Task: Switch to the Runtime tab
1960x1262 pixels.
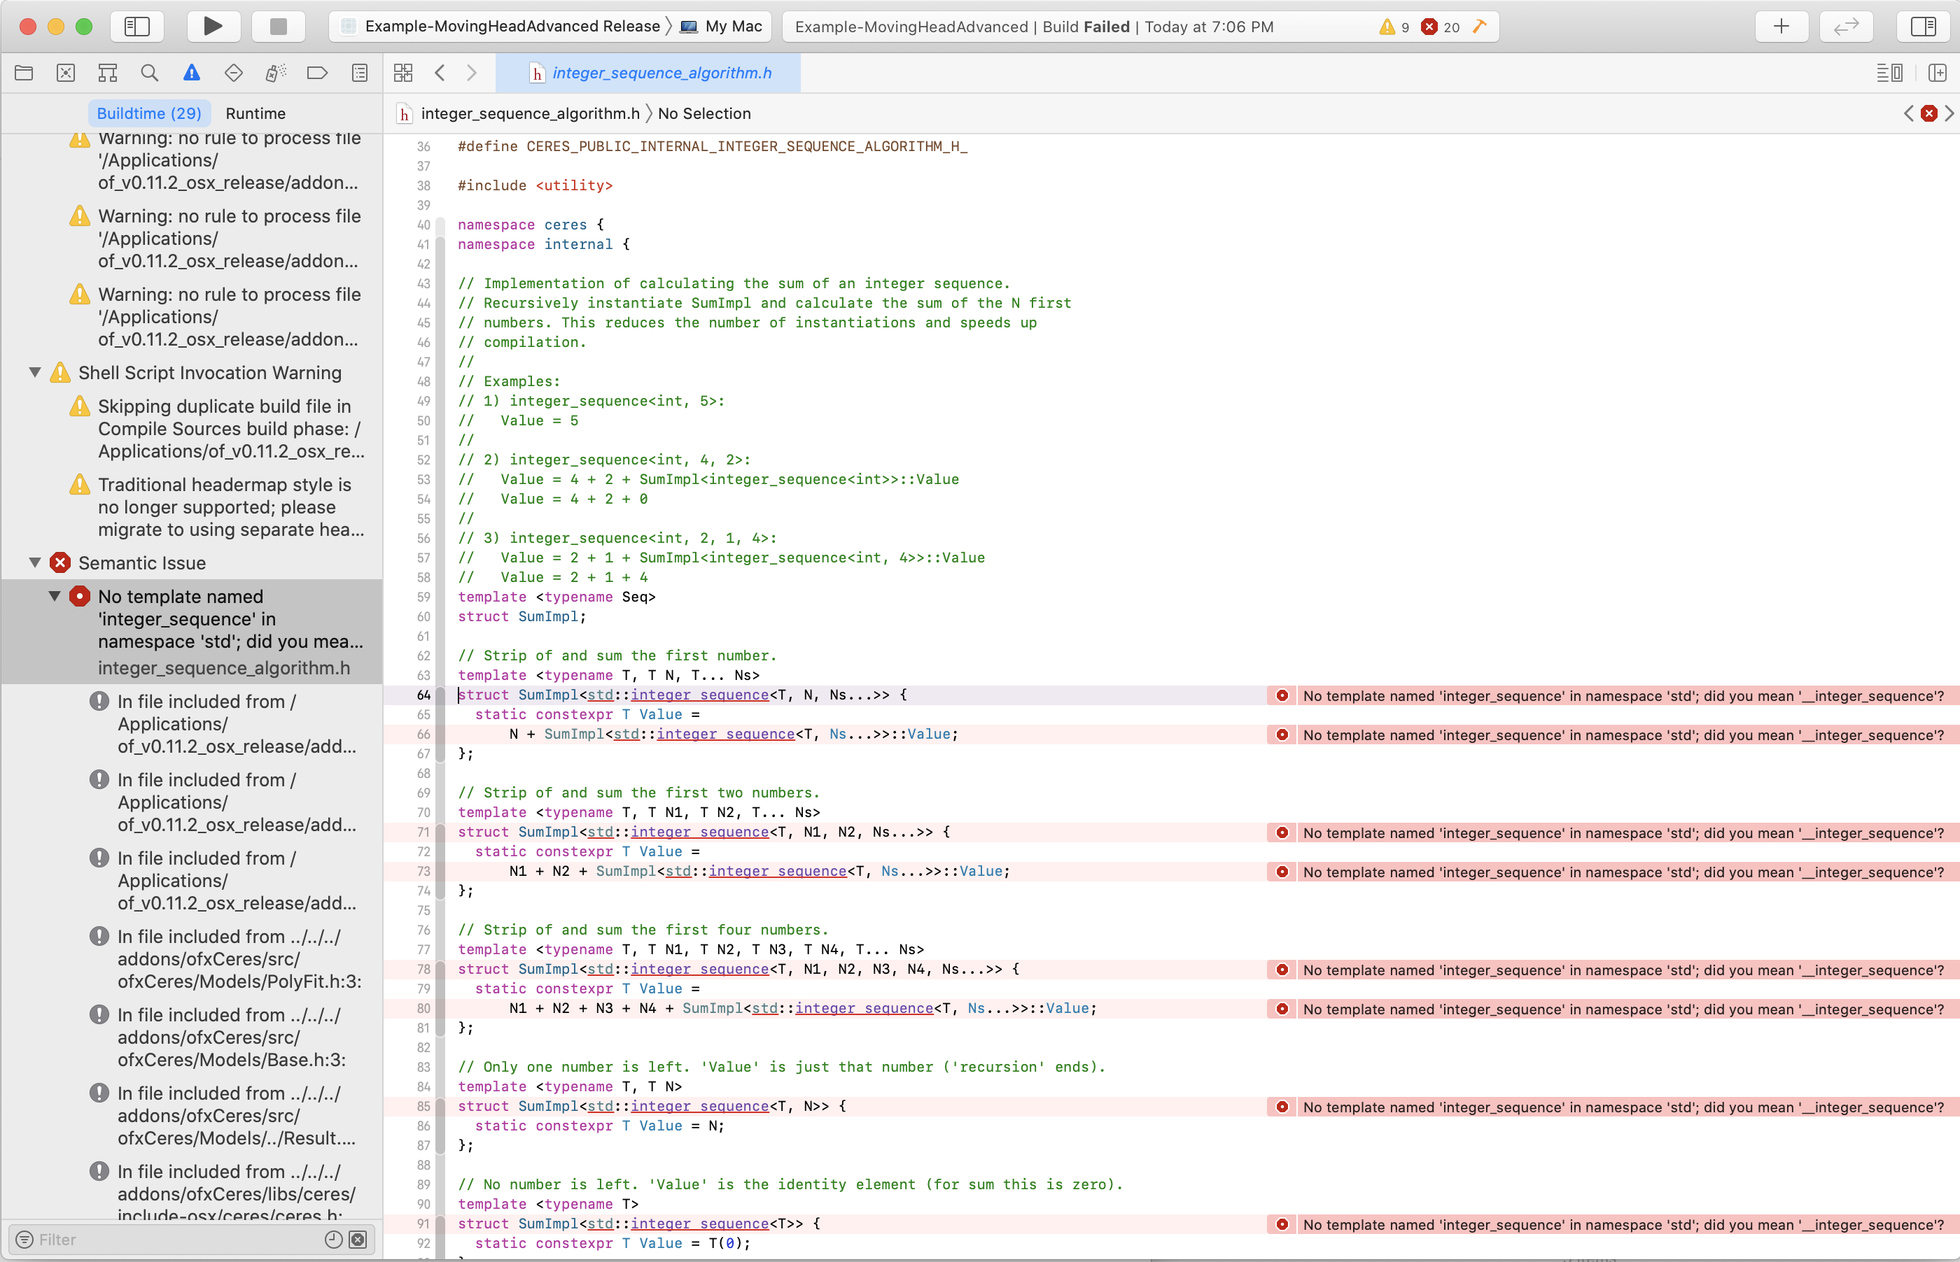Action: point(255,113)
